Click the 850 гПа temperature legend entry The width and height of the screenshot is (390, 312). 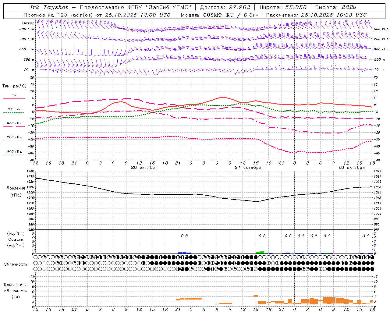pos(14,123)
